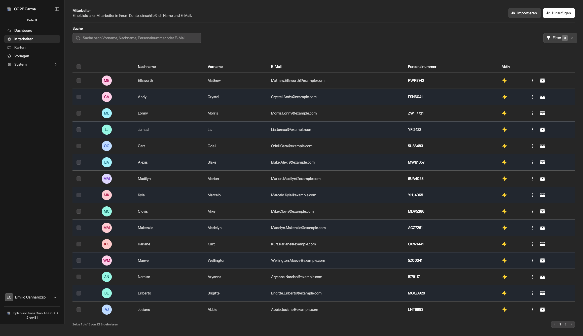The height and width of the screenshot is (336, 583).
Task: Select the pink ME avatar for Ellsworth
Action: click(106, 81)
